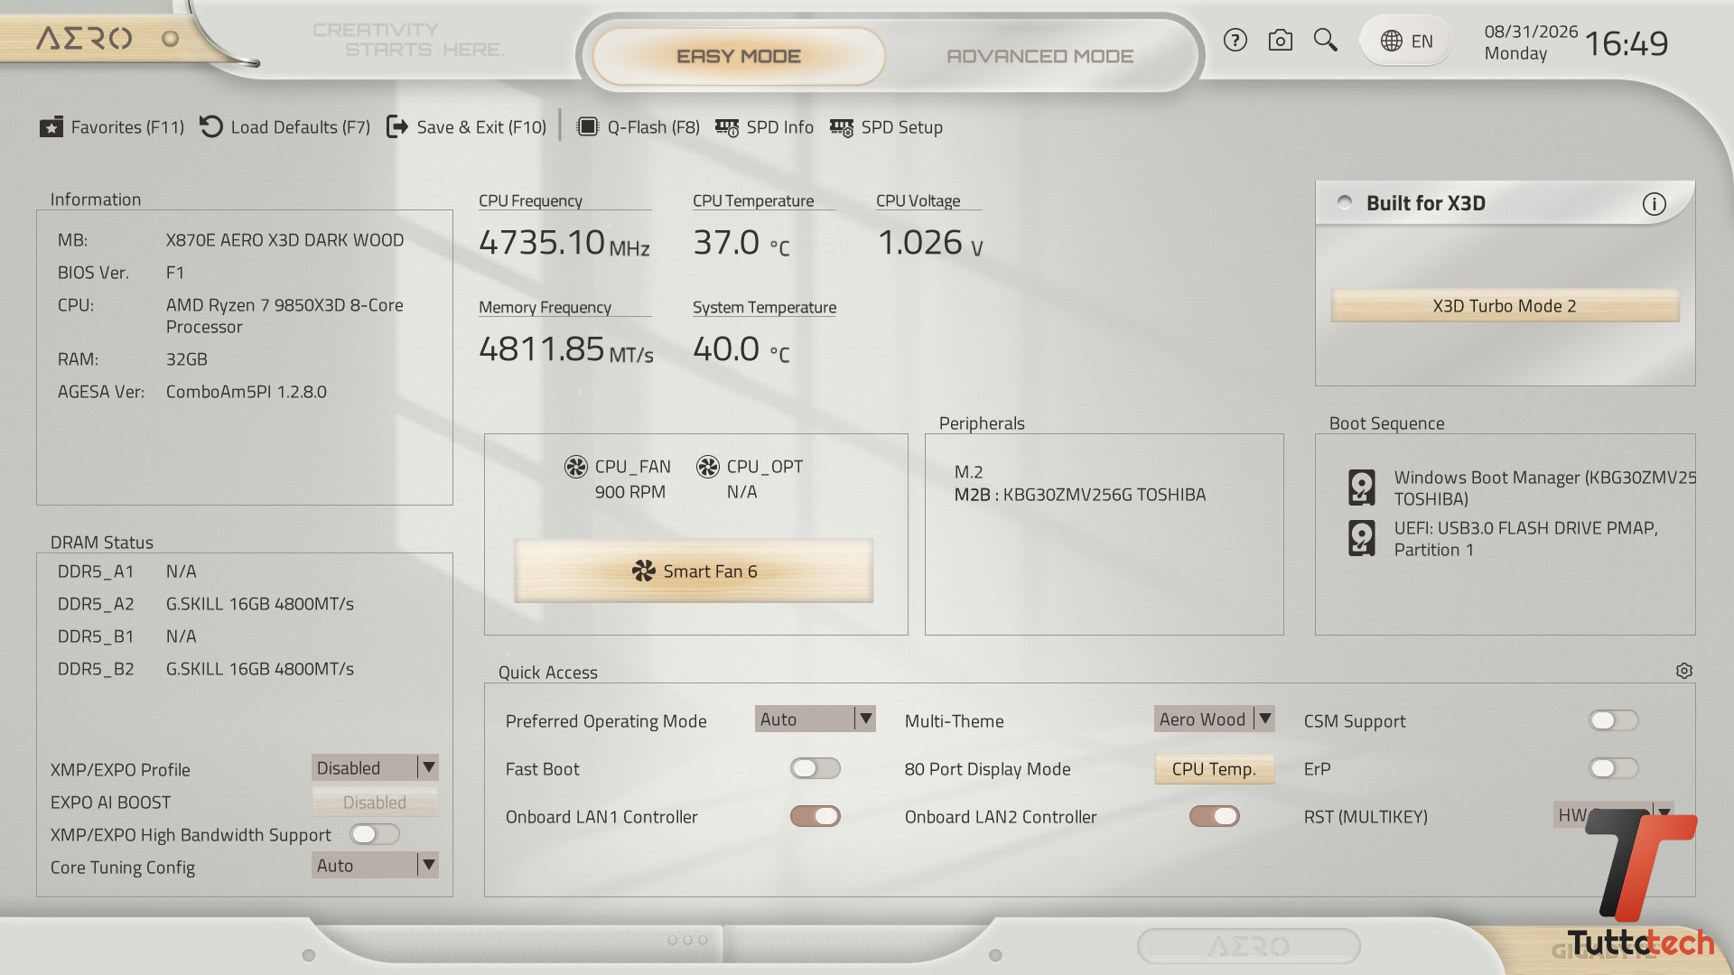Viewport: 1734px width, 975px height.
Task: Click DDR5_B2 G.SKILL 16GB row
Action: tap(206, 669)
